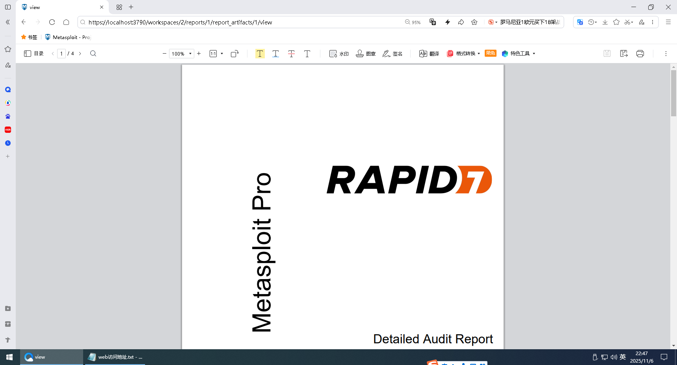Click the 签名 signature tool

[392, 54]
